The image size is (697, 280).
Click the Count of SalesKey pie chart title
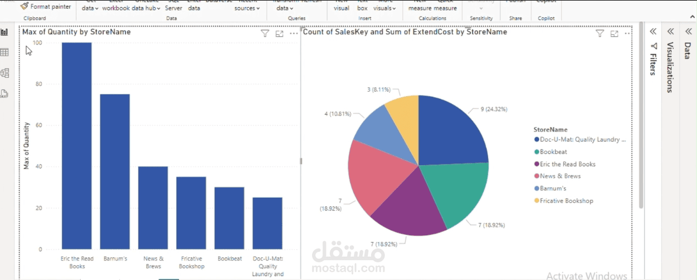pyautogui.click(x=405, y=32)
